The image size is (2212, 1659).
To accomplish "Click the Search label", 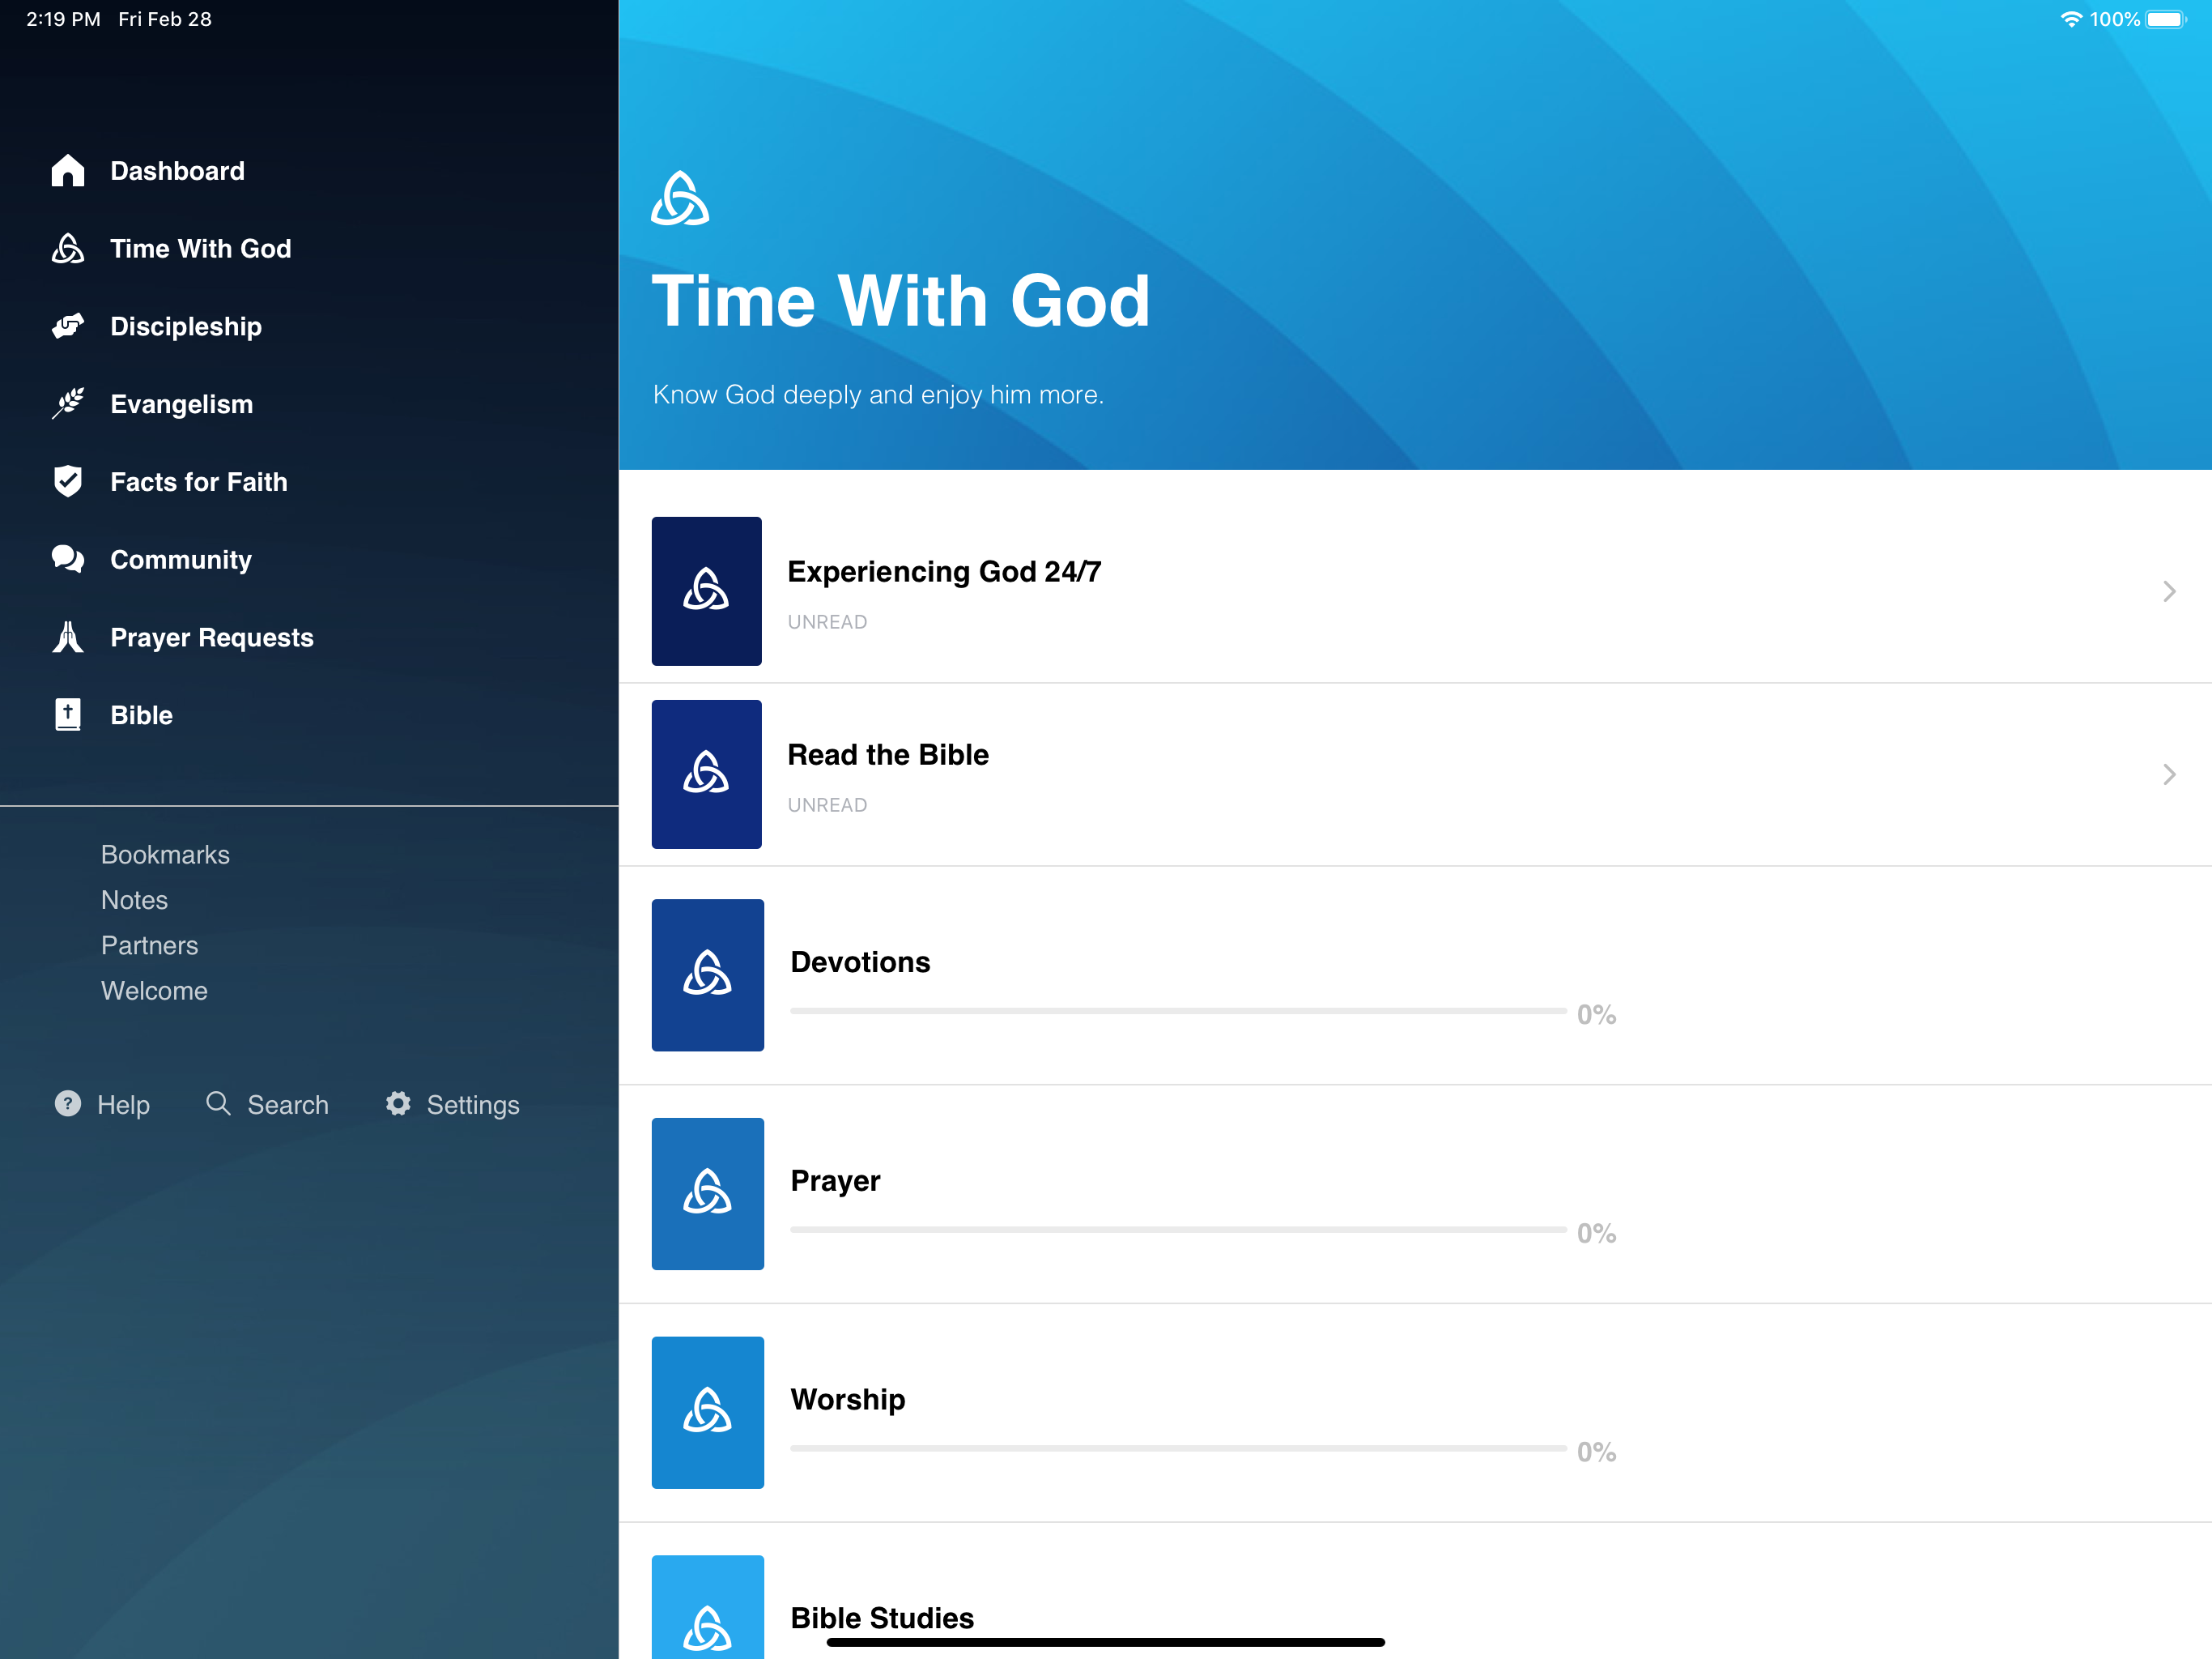I will point(288,1105).
